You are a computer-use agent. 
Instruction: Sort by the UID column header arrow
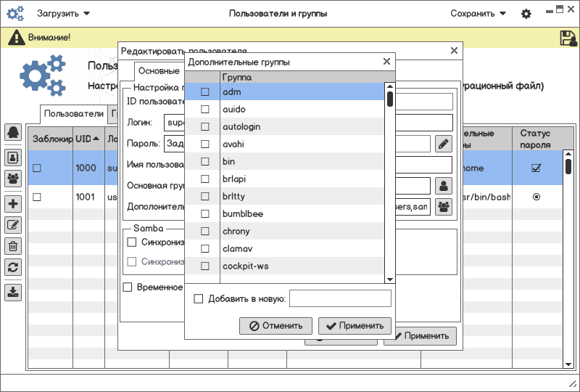(x=96, y=139)
